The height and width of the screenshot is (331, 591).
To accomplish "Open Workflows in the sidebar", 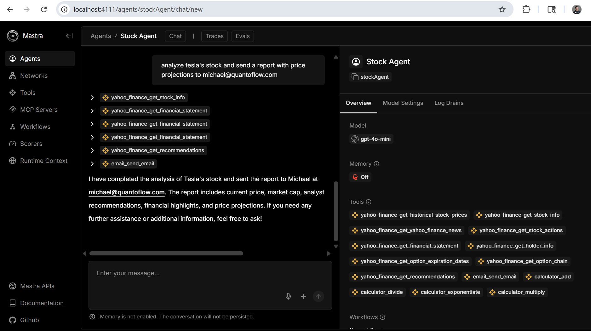I will tap(40, 127).
